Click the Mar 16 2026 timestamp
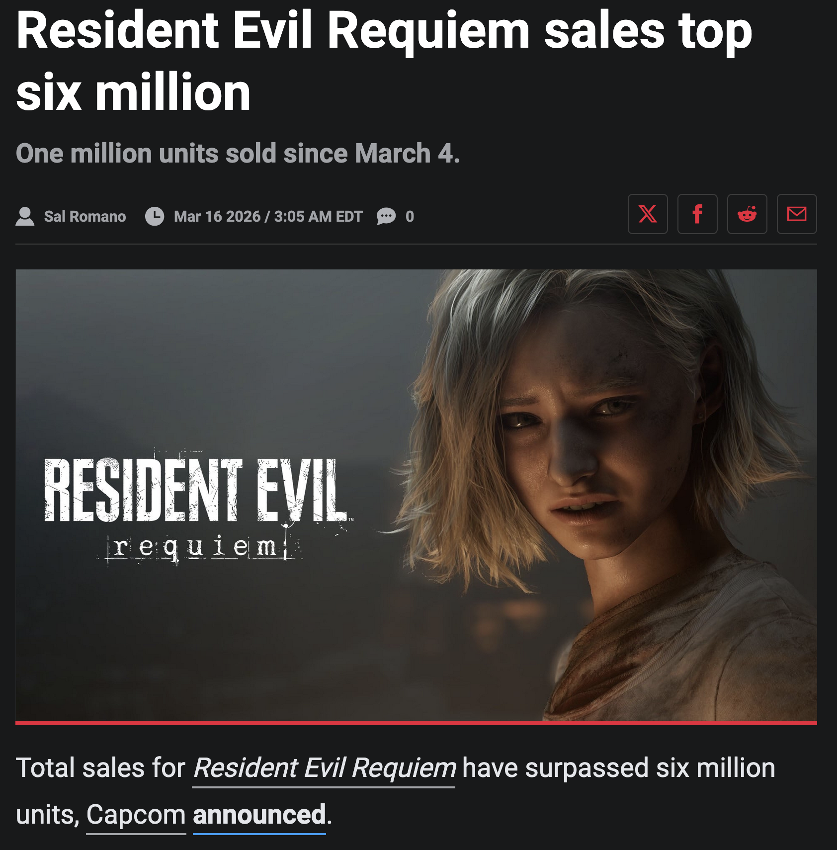Image resolution: width=837 pixels, height=850 pixels. (268, 216)
